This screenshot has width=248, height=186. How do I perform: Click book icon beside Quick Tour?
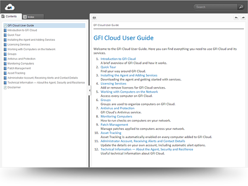[x=5, y=35]
